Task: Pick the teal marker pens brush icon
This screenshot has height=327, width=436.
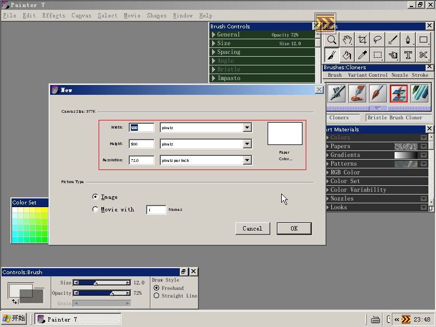Action: pyautogui.click(x=419, y=94)
